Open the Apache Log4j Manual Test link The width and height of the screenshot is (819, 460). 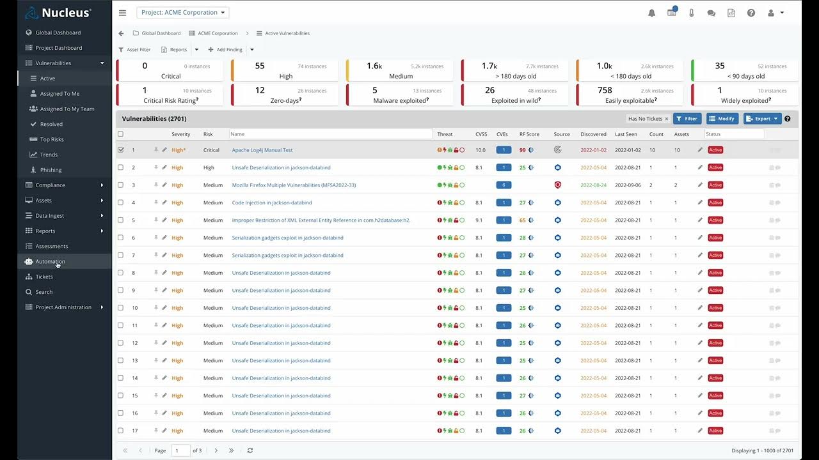[262, 150]
